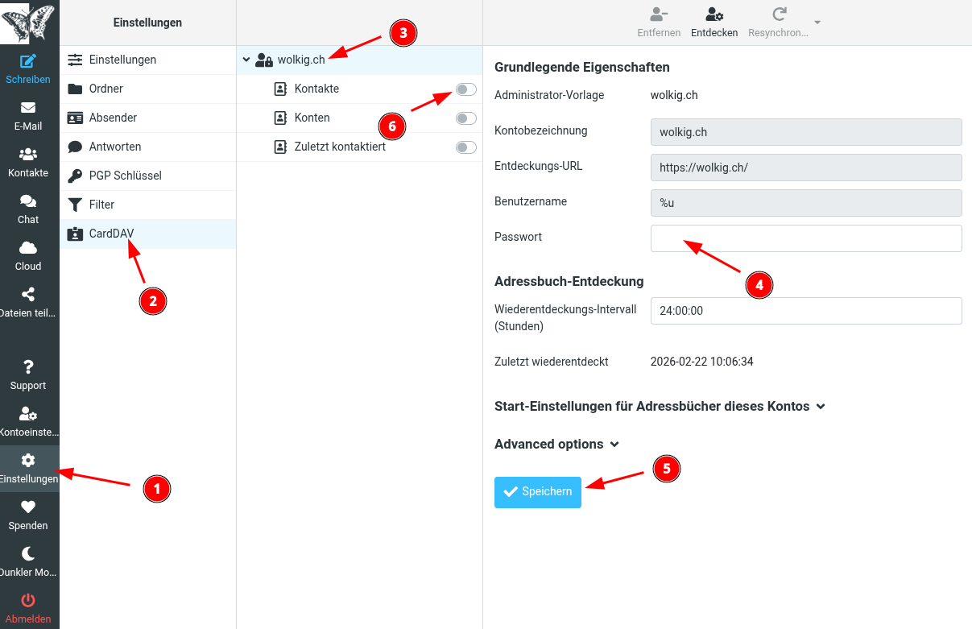This screenshot has width=972, height=629.
Task: Open the Schreiben compose icon
Action: [28, 61]
